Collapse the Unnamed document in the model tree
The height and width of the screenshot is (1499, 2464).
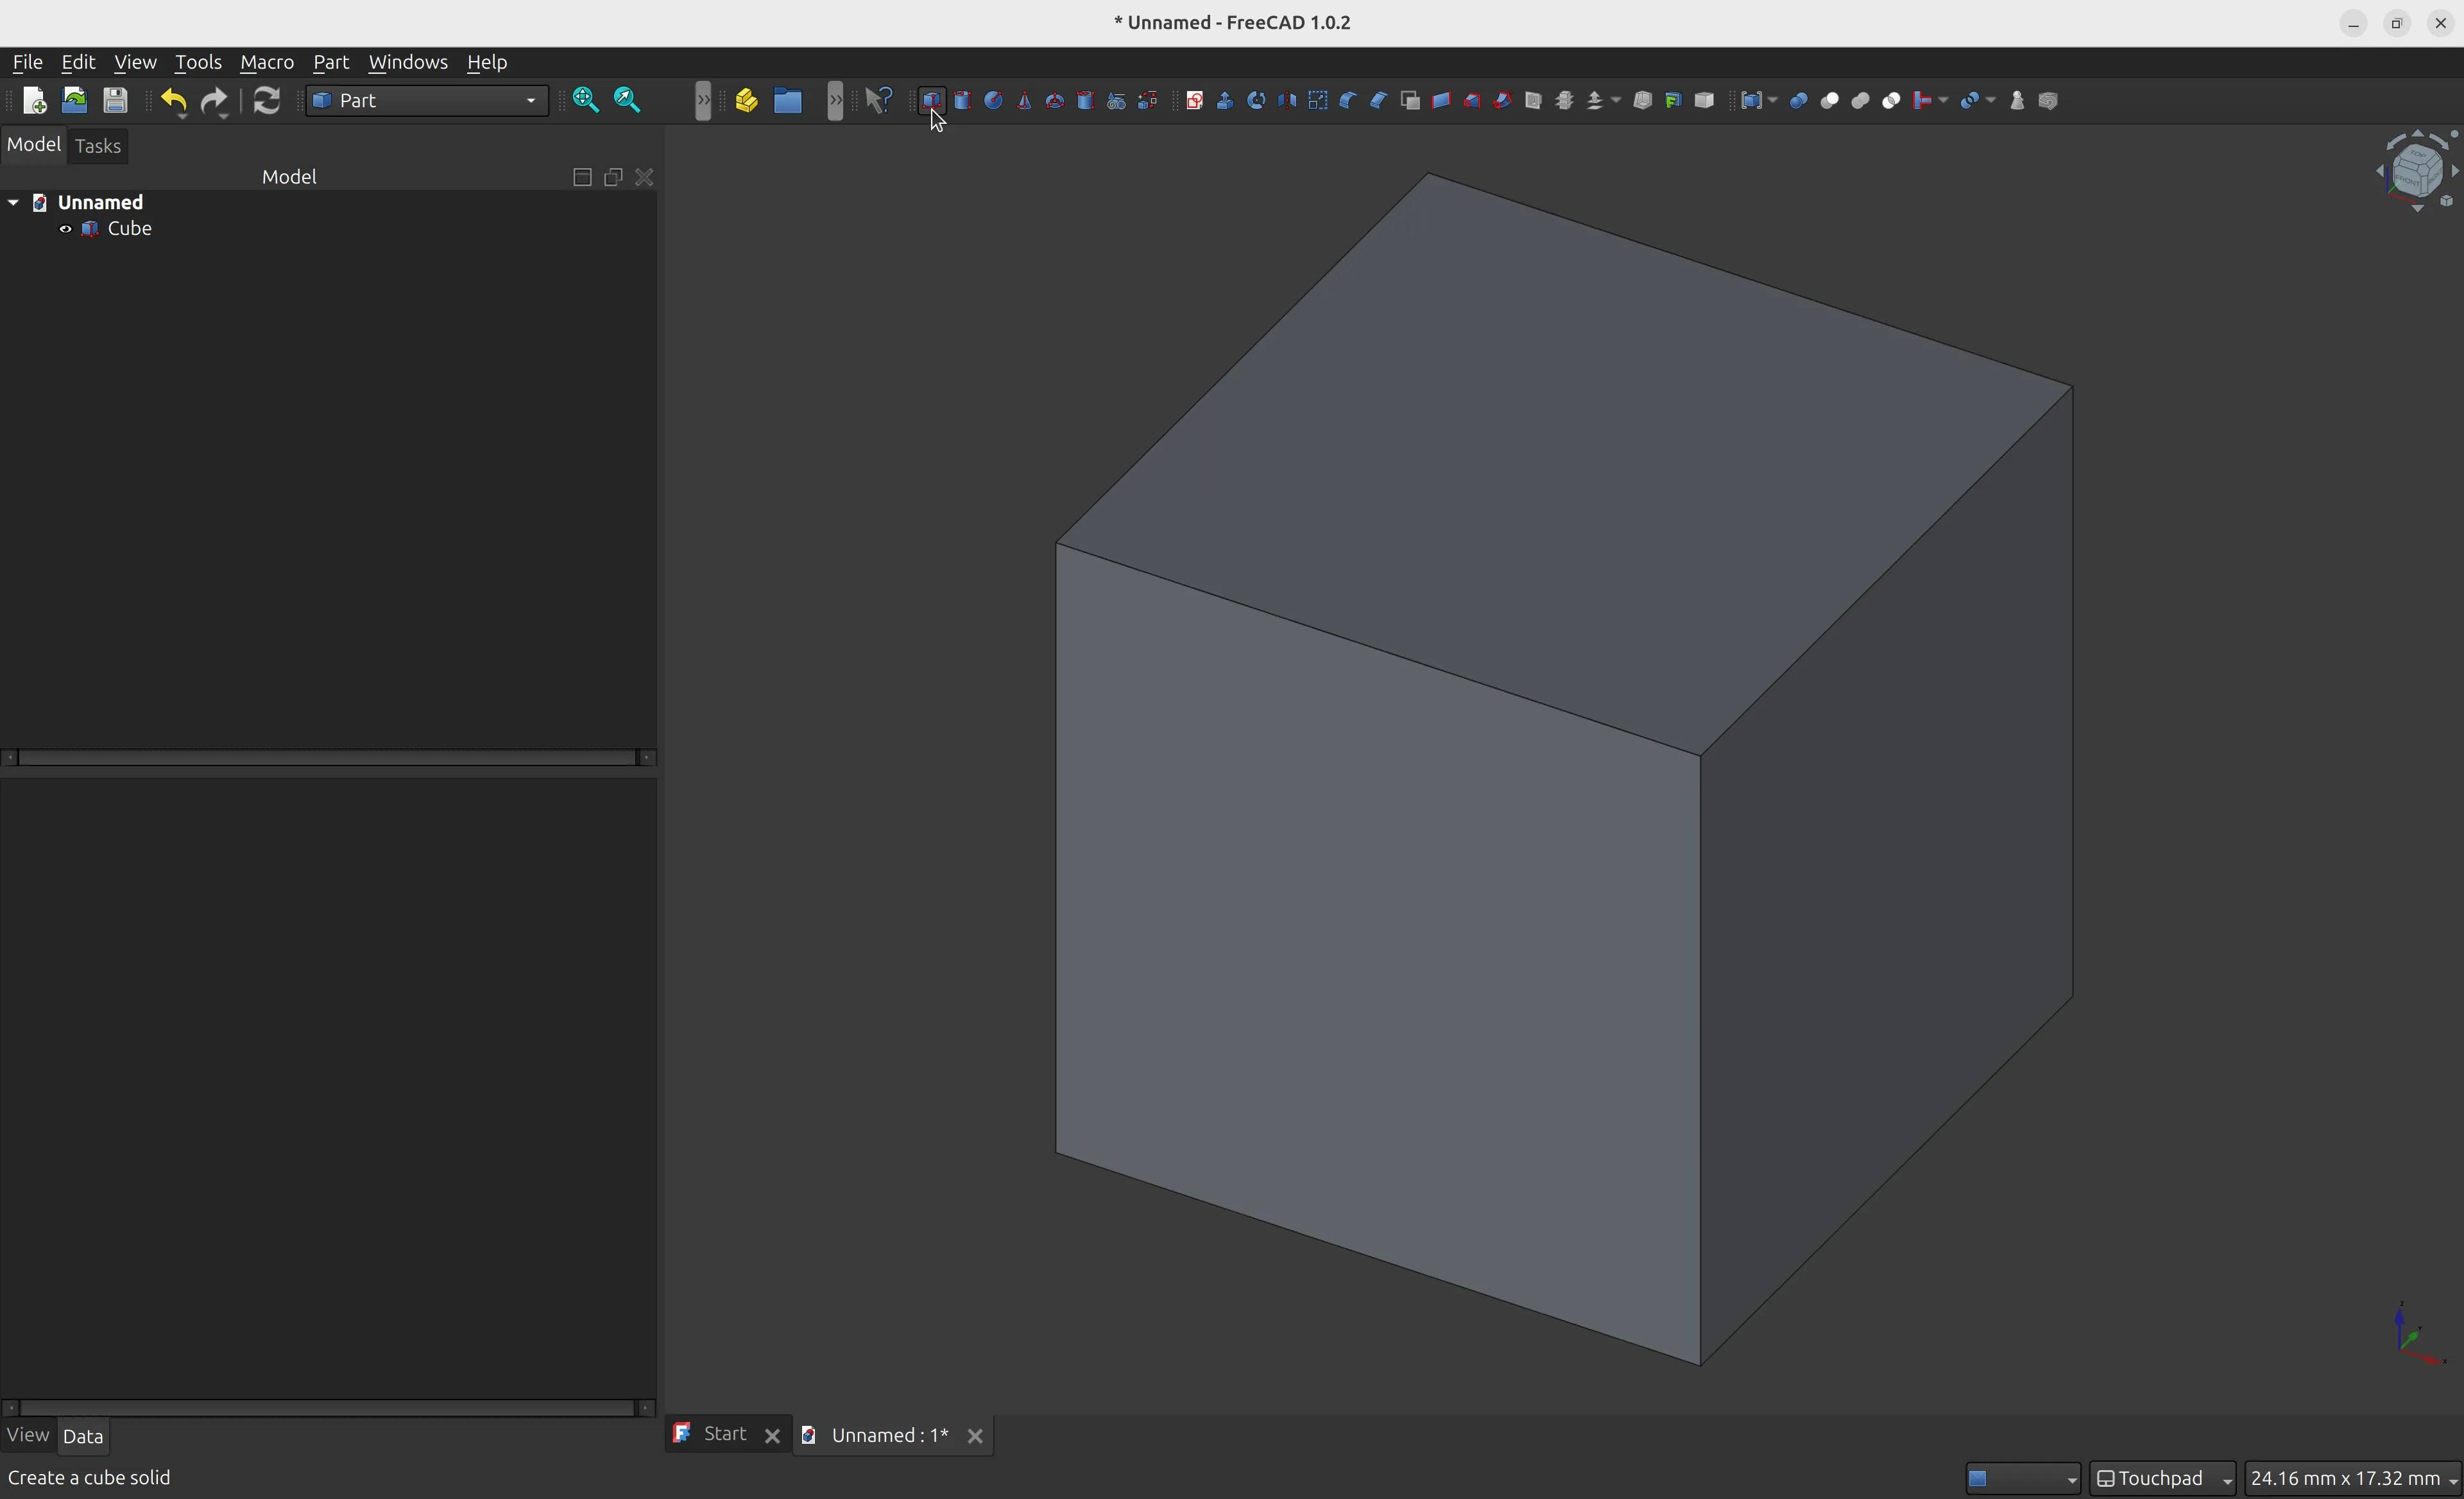(13, 202)
